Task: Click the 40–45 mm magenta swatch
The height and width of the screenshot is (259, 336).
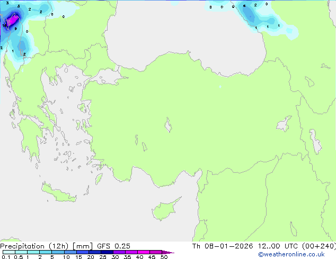Action: coord(144,252)
